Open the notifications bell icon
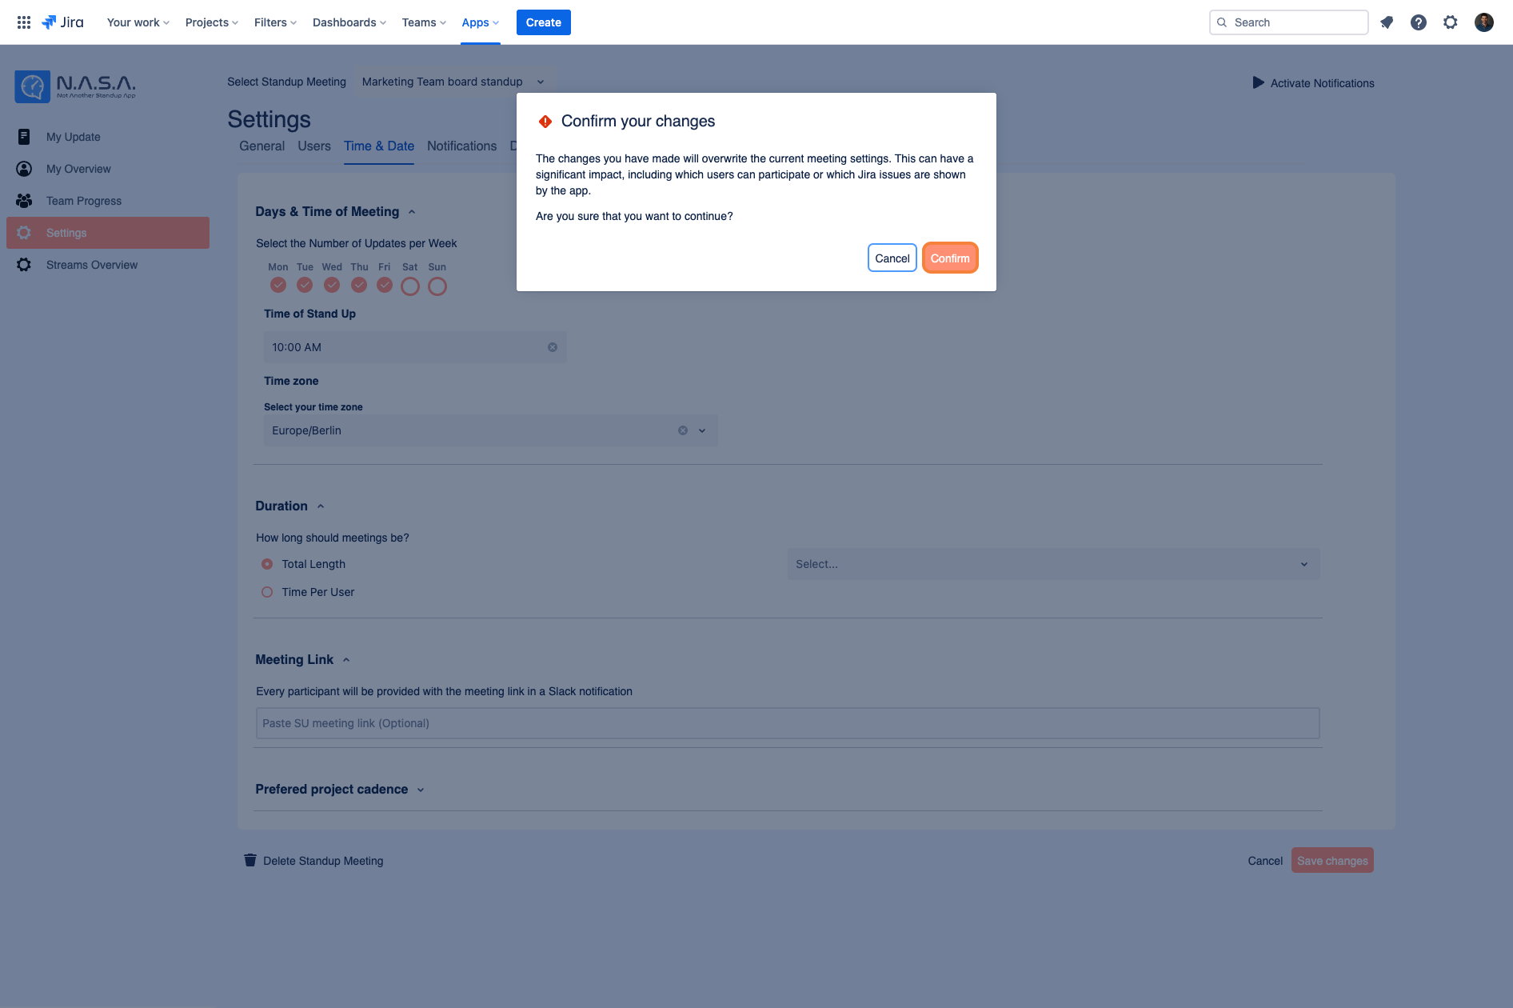 [x=1387, y=22]
